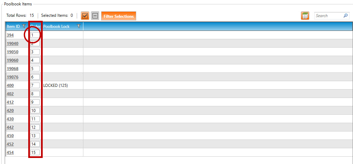Open item 394 link
353x164 pixels.
[x=10, y=35]
